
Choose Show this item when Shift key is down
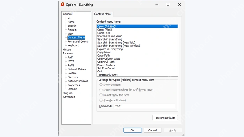point(101,90)
